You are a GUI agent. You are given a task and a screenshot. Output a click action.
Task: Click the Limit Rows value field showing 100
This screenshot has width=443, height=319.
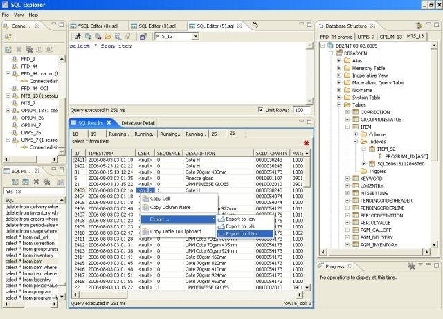tap(302, 110)
